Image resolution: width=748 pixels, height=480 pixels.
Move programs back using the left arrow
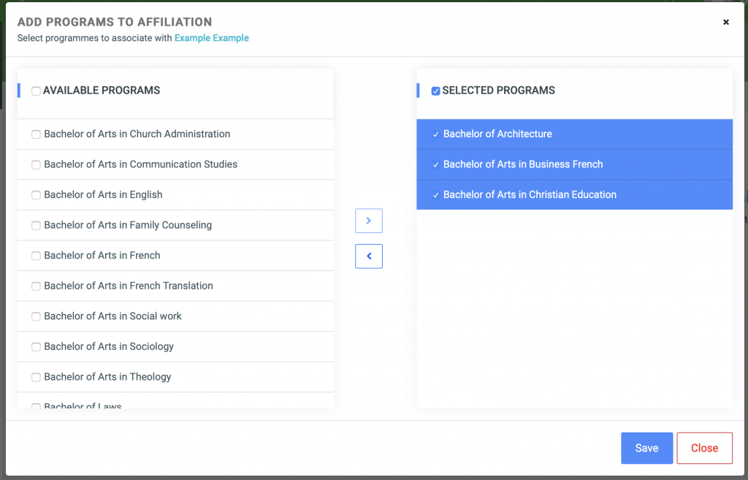(368, 256)
